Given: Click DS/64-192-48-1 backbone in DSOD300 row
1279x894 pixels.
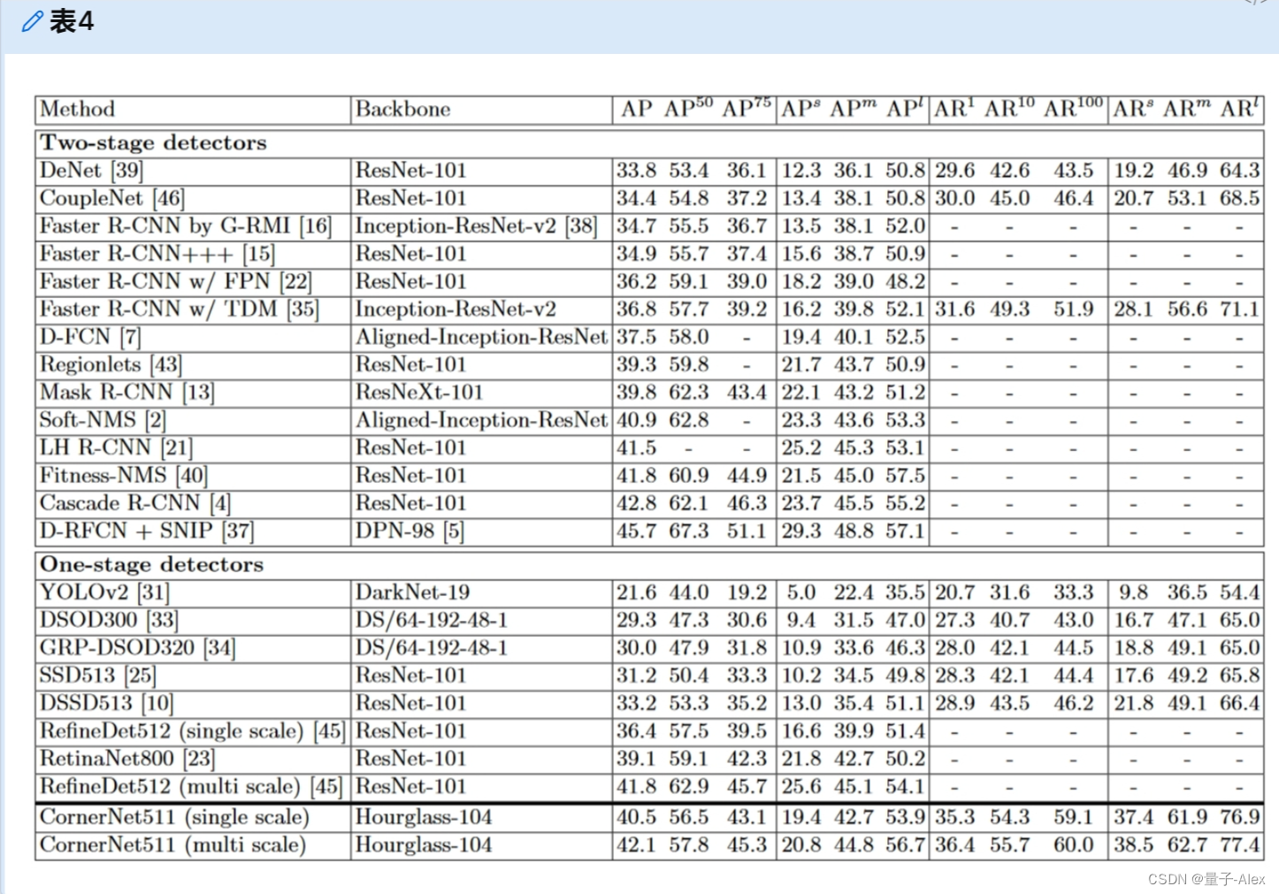Looking at the screenshot, I should click(x=432, y=621).
